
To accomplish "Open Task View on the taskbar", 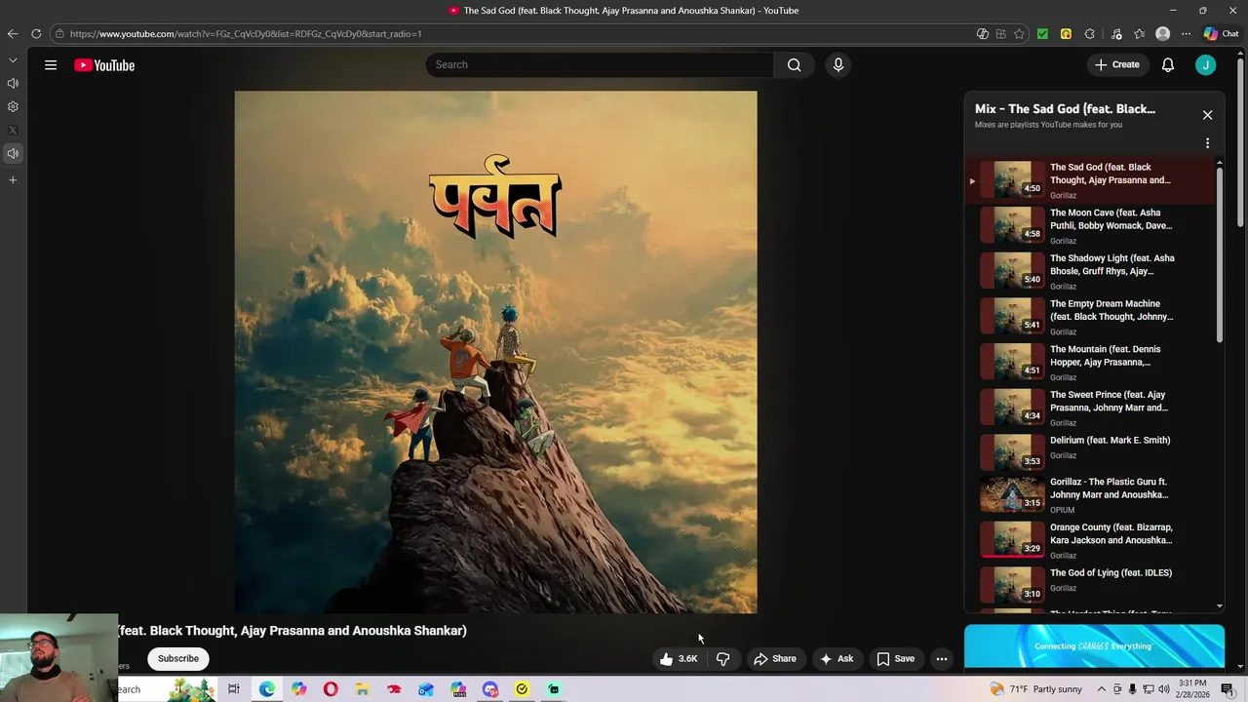I will coord(234,689).
